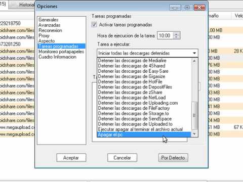Open the Proxy settings section
Image resolution: width=243 pixels, height=182 pixels.
click(44, 35)
